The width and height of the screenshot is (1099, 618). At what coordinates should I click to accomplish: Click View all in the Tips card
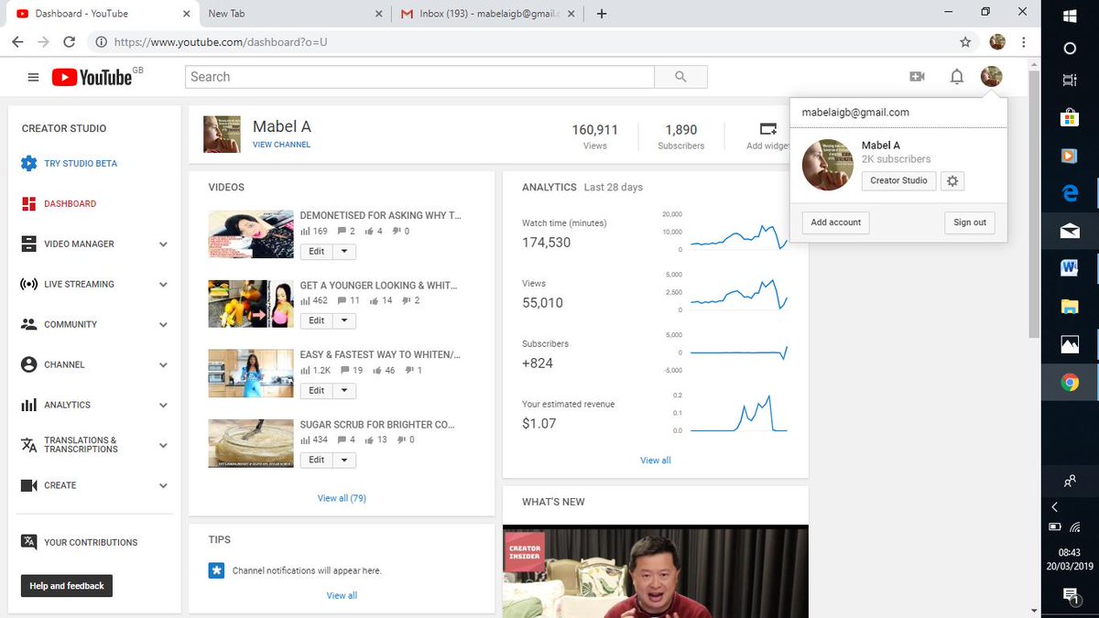click(x=342, y=596)
